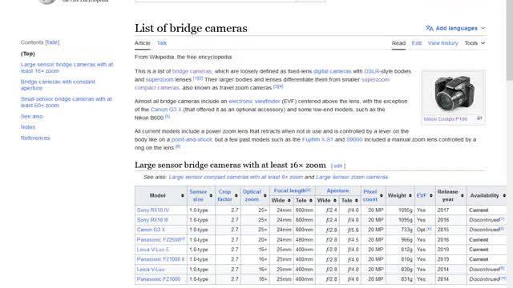Click the Add languages translate icon
The image size is (513, 288).
(x=430, y=29)
